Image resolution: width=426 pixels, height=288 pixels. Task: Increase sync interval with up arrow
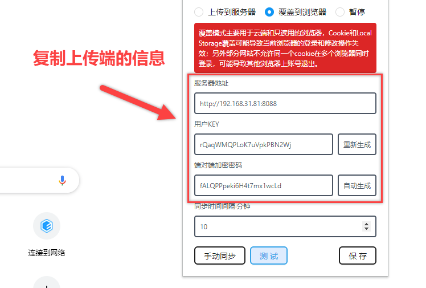point(366,224)
